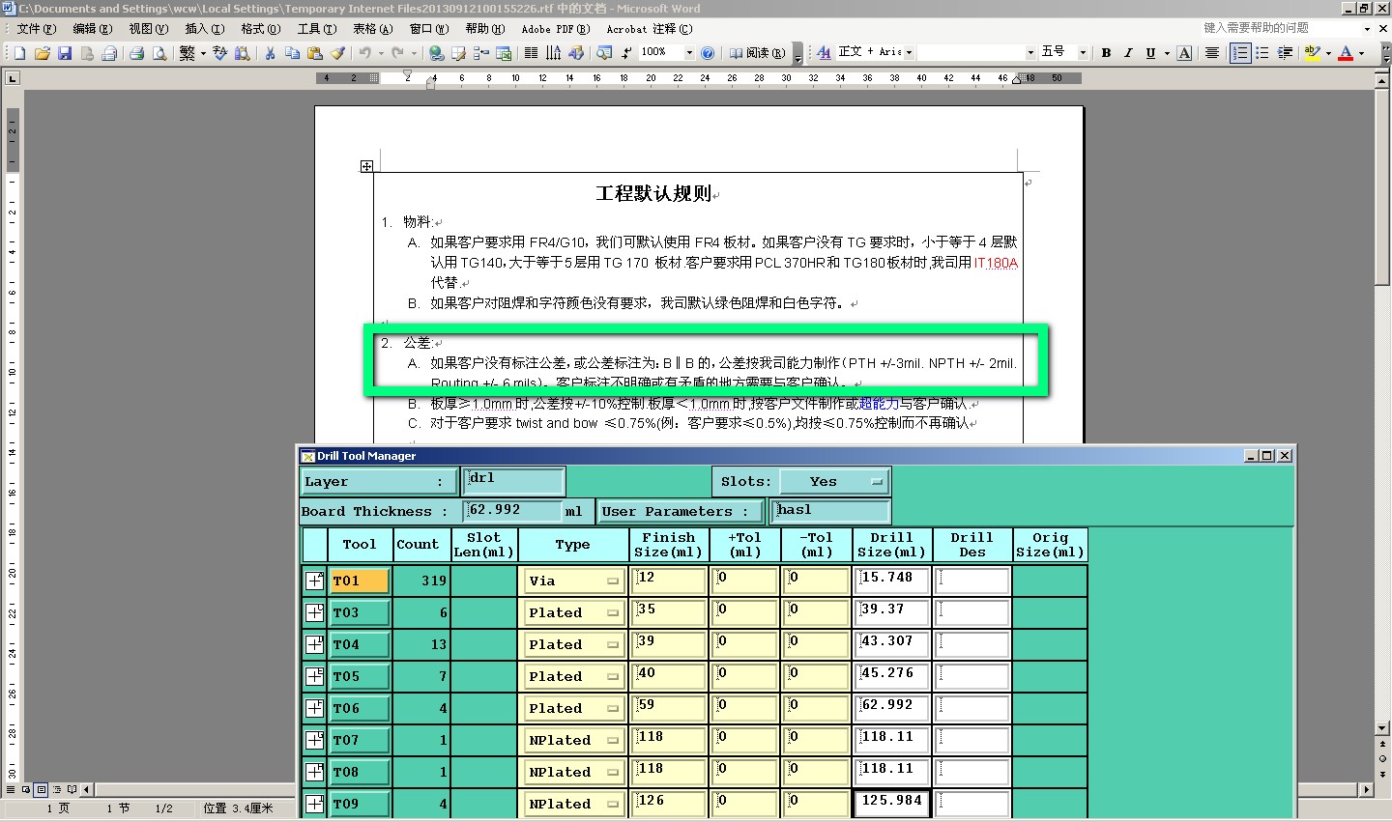Save the document via floppy icon
This screenshot has width=1392, height=822.
coord(65,53)
